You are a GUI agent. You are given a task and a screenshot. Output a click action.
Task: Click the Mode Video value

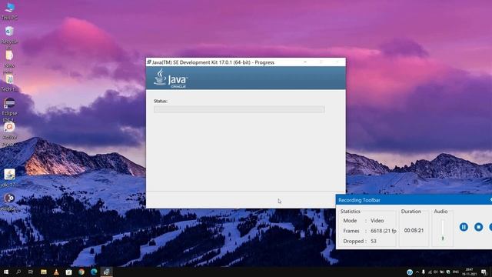click(x=377, y=221)
